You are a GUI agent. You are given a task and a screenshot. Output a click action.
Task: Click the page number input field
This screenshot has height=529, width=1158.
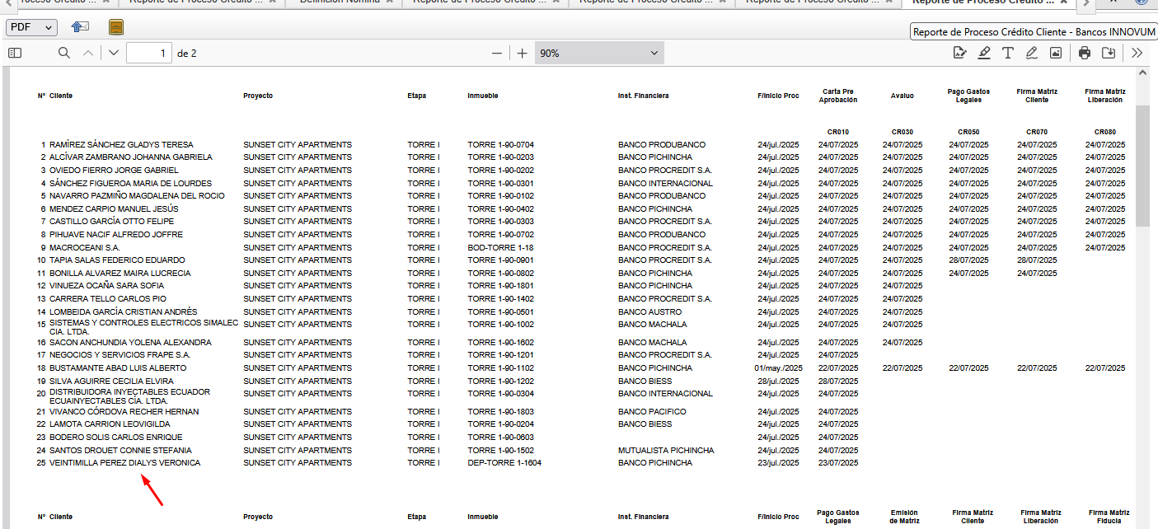(x=148, y=54)
